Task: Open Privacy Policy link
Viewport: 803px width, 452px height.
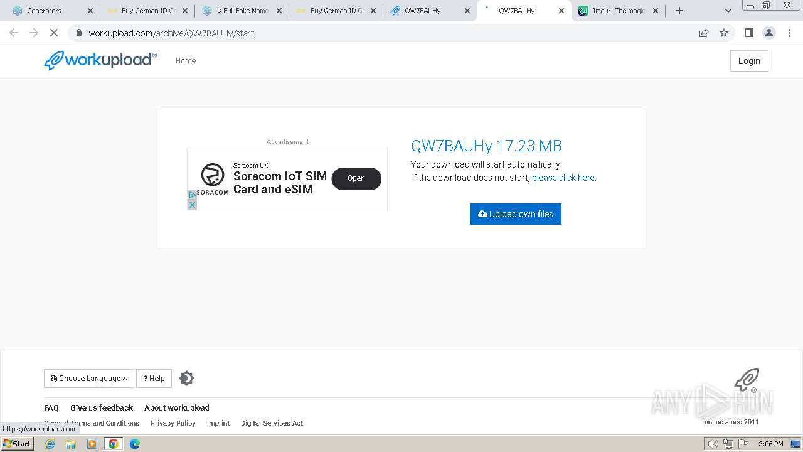Action: [x=173, y=423]
